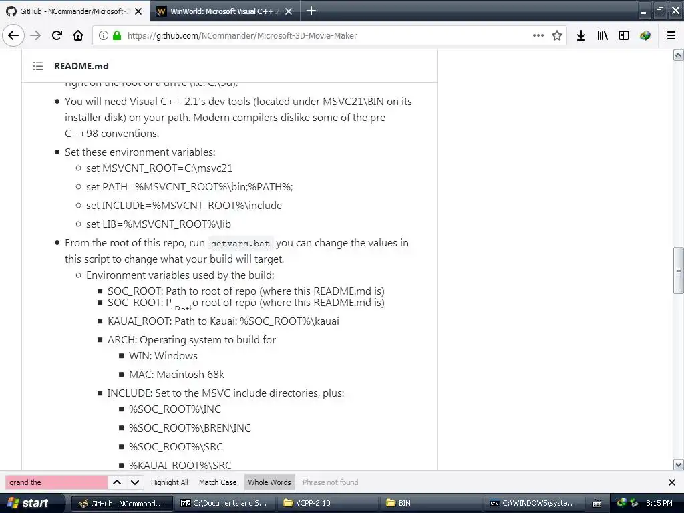Click '%SOC_ROOT%\SRC' list item
Image resolution: width=684 pixels, height=513 pixels.
point(176,447)
